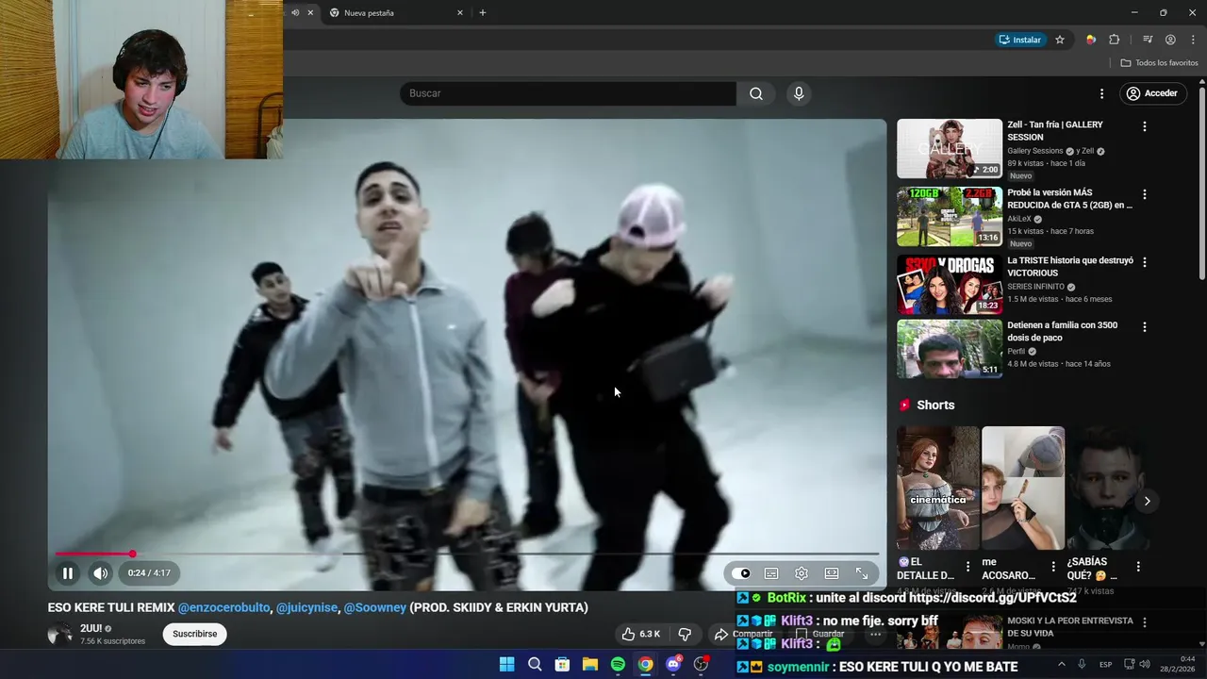Open the Chrome profile avatar icon

pos(1170,40)
